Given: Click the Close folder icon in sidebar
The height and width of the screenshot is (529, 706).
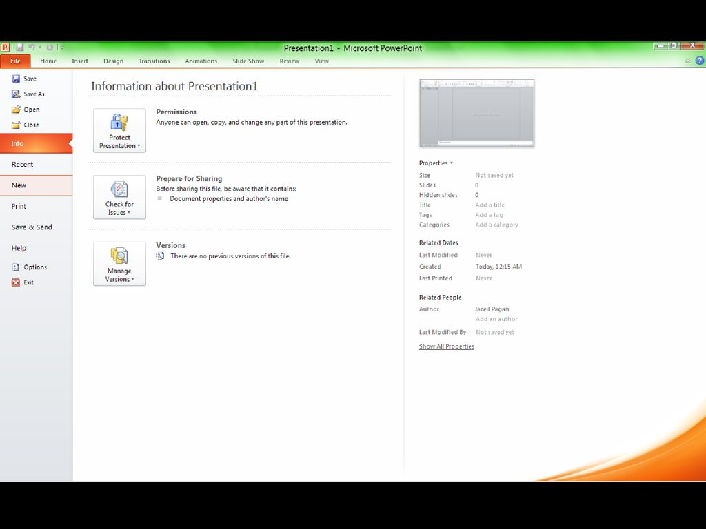Looking at the screenshot, I should 16,125.
